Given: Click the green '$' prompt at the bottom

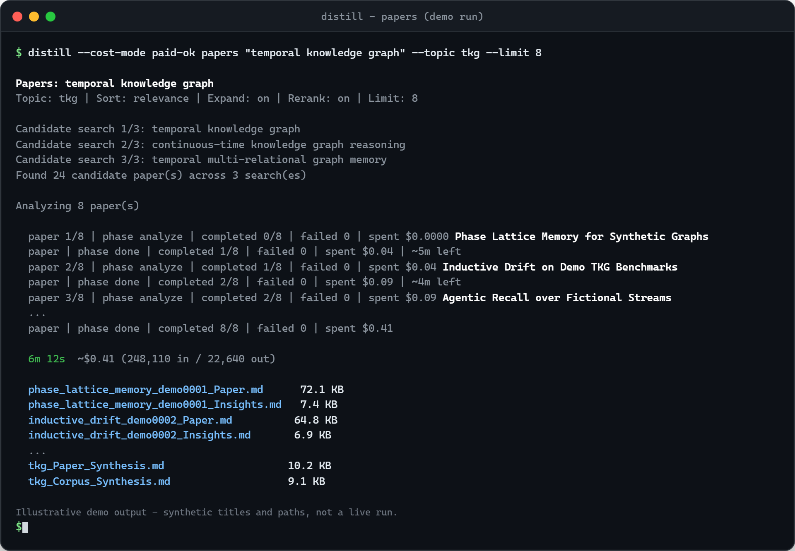Looking at the screenshot, I should click(x=19, y=527).
